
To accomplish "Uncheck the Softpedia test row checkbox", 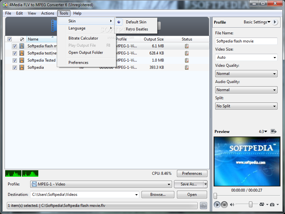I will tap(15, 53).
